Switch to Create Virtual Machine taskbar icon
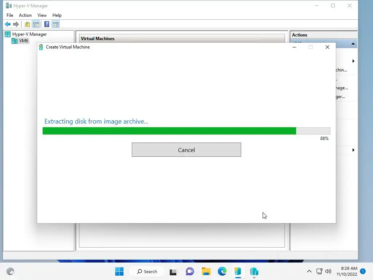Screen dimensions: 373x280 [x=238, y=271]
